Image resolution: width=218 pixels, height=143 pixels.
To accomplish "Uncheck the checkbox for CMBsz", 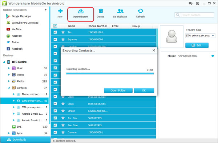I will [55, 111].
